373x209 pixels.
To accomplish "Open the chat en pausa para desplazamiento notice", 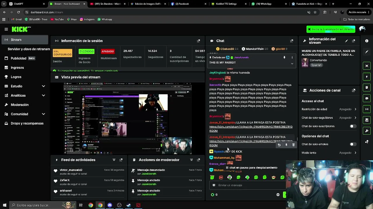I will click(252, 168).
